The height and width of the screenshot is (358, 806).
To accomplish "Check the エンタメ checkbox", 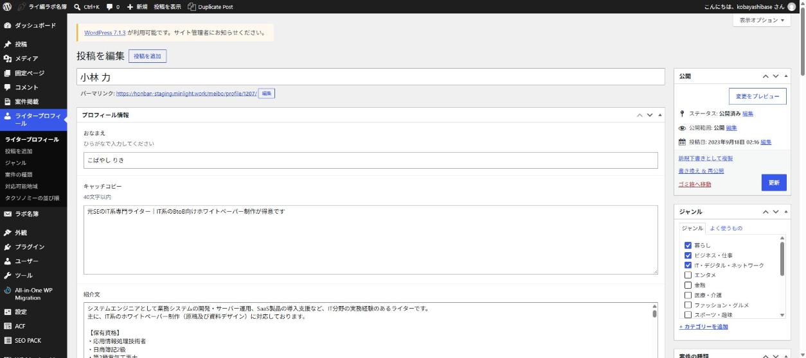I will click(x=688, y=275).
